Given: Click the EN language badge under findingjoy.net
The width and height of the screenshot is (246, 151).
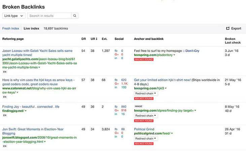Looking at the screenshot, I should point(5,115).
